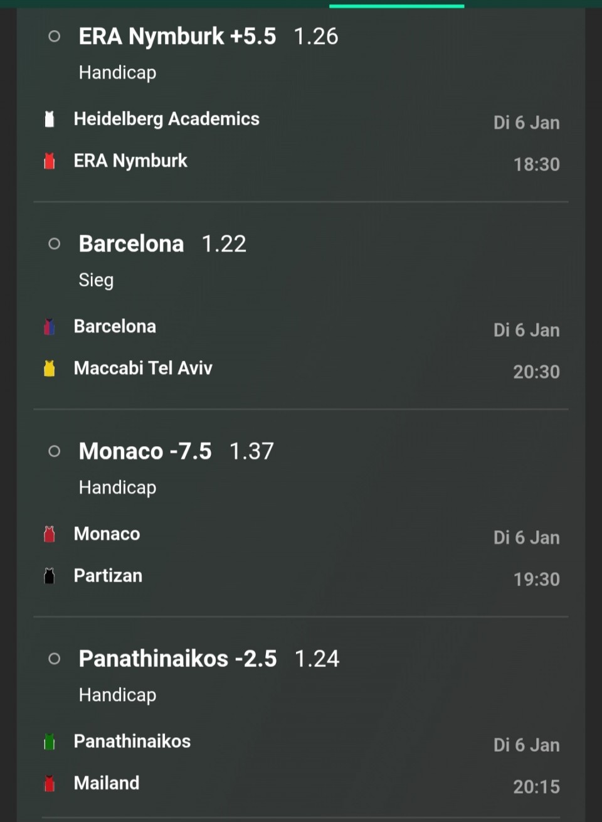Click the green active tab indicator
This screenshot has height=822, width=602.
(x=396, y=6)
